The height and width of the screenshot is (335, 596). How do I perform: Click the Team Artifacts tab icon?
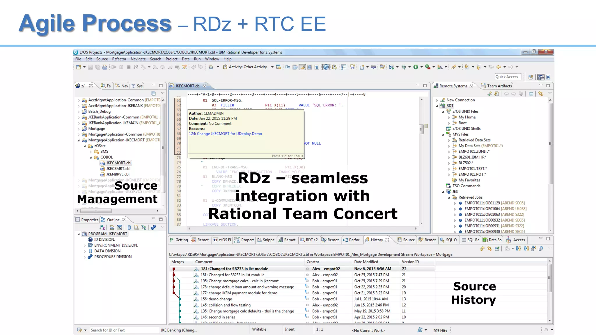click(483, 86)
